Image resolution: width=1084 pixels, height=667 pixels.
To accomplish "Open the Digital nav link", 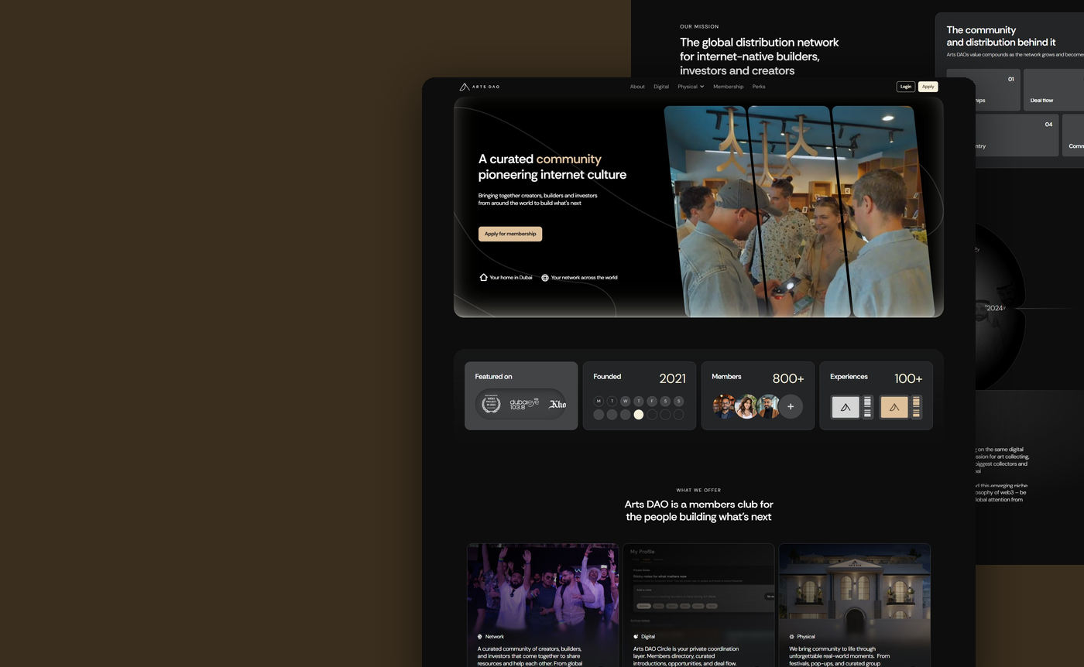I will (661, 87).
